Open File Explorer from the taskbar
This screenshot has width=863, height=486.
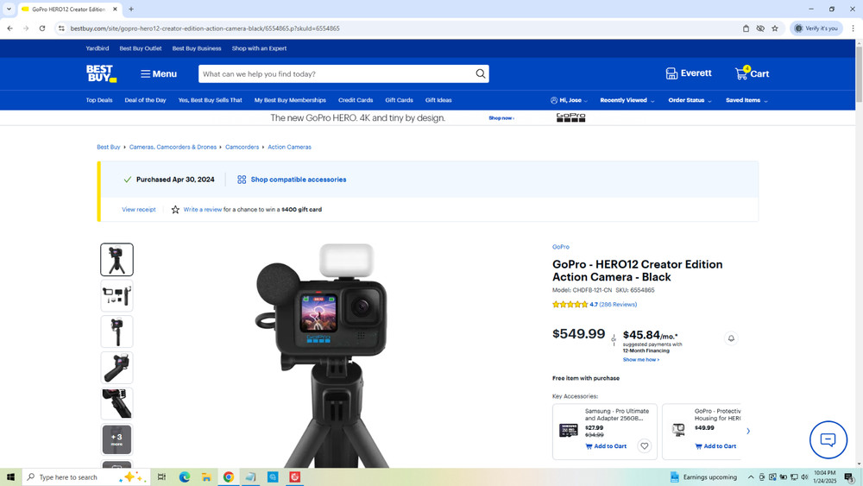[206, 477]
